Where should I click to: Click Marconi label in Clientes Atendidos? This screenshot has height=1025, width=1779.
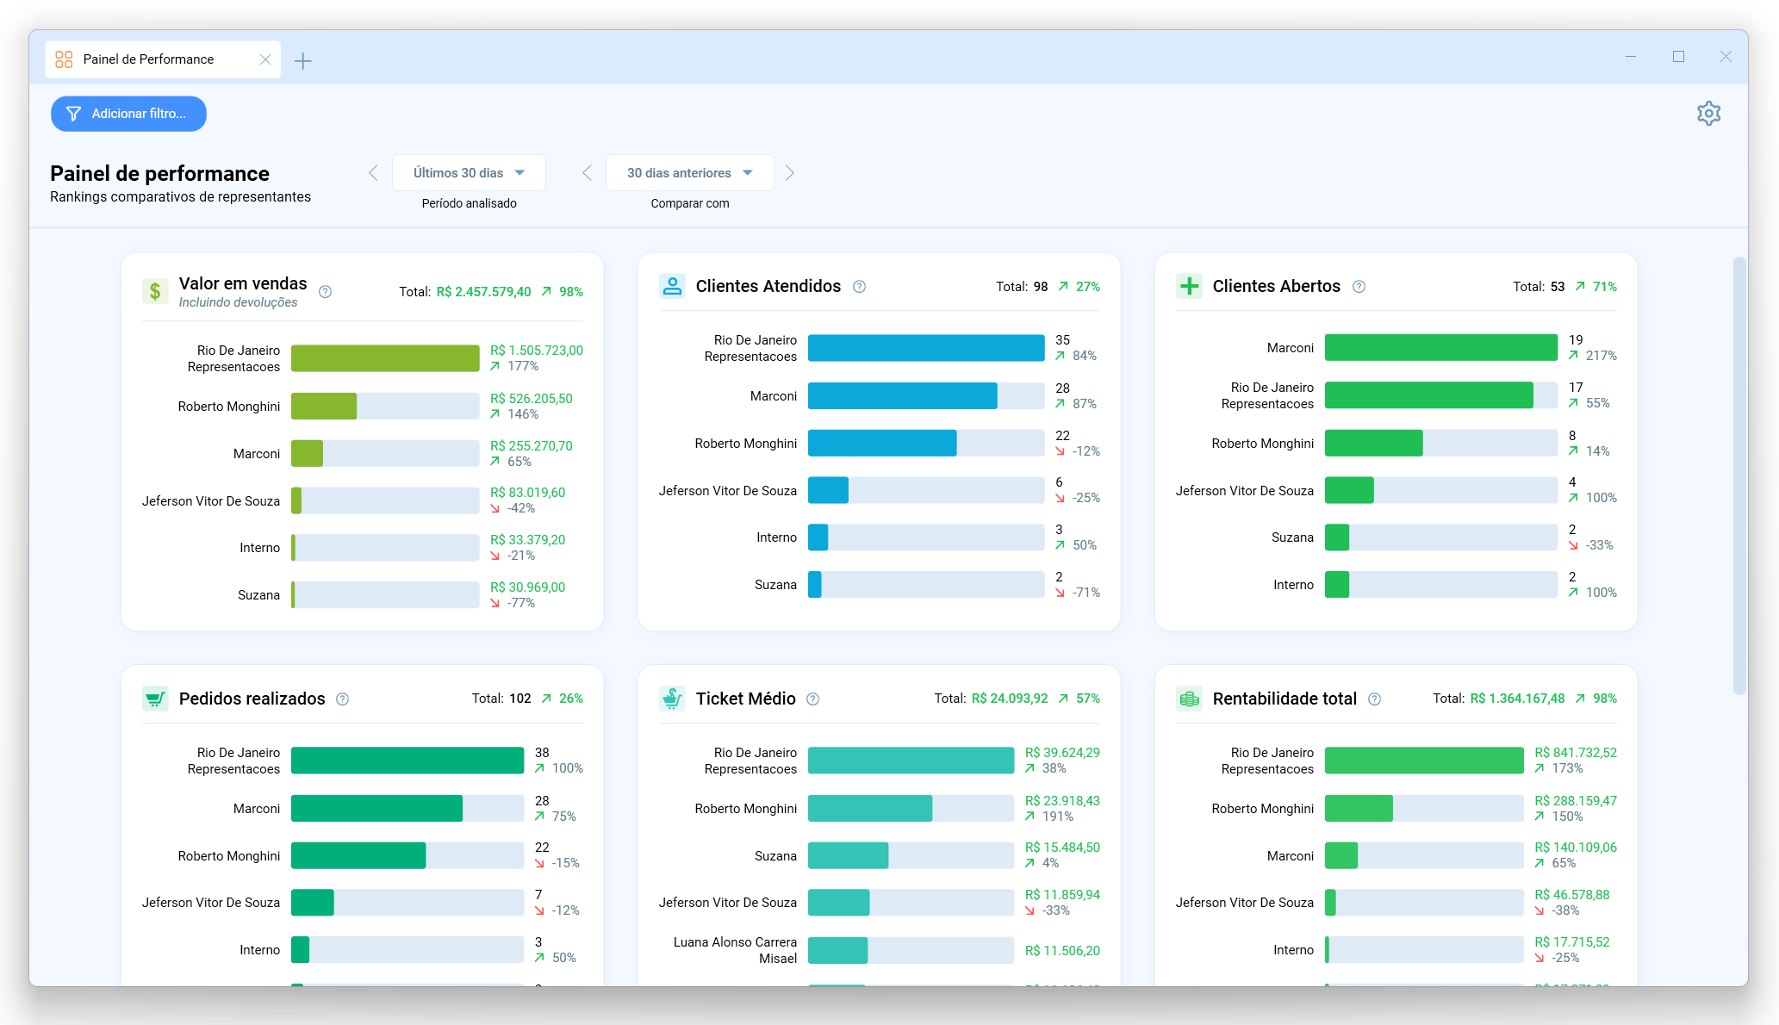pyautogui.click(x=774, y=396)
